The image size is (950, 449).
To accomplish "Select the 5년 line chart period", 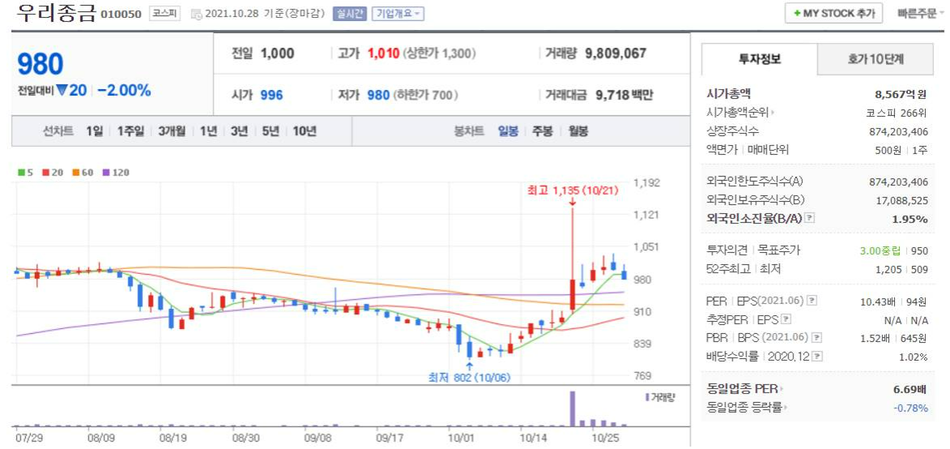I will click(271, 130).
